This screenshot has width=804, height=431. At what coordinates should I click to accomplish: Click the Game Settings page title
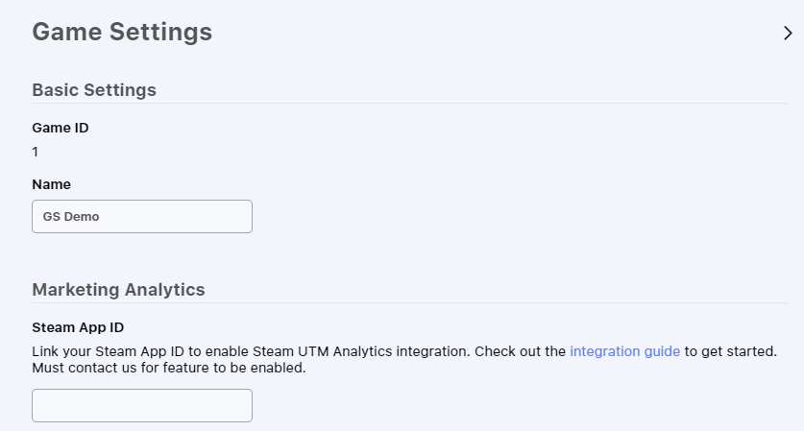(122, 32)
